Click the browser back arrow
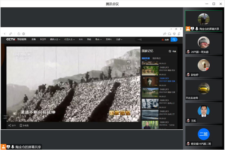 (x=5, y=34)
